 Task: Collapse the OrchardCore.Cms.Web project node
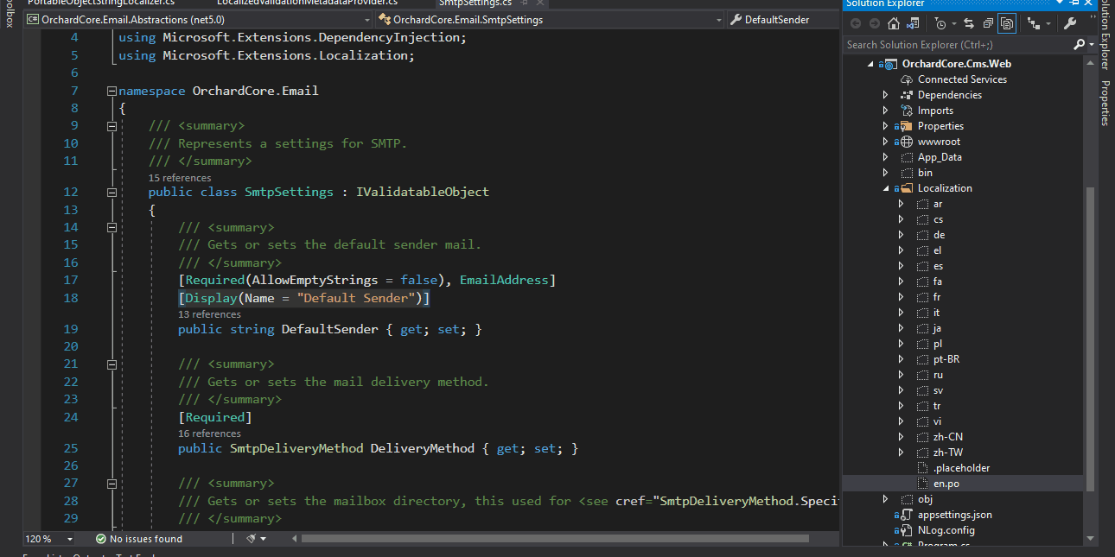coord(870,64)
